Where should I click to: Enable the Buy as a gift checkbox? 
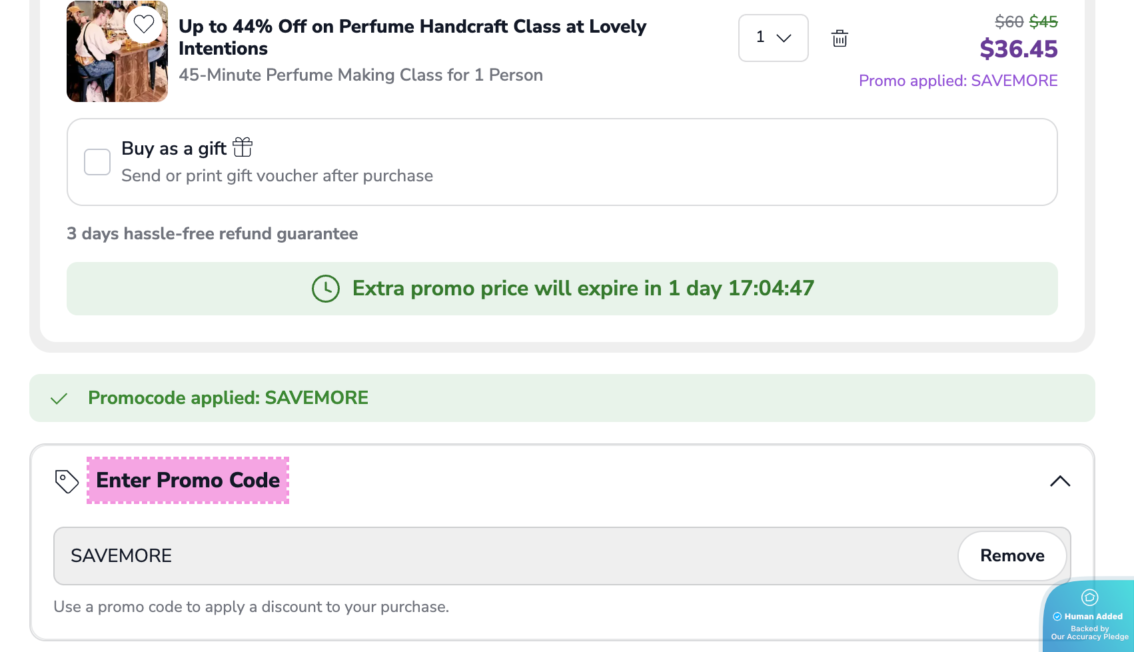pyautogui.click(x=97, y=162)
